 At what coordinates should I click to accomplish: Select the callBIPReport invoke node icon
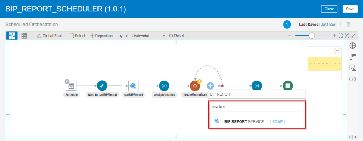tap(133, 86)
